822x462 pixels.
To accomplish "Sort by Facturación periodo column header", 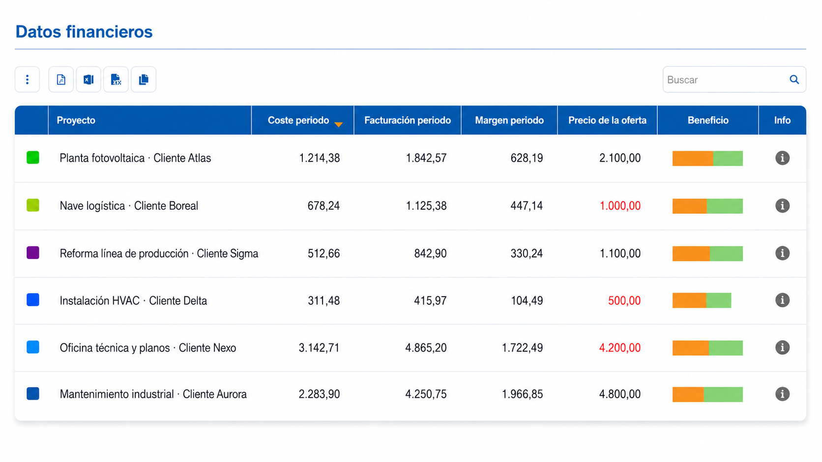I will point(408,120).
